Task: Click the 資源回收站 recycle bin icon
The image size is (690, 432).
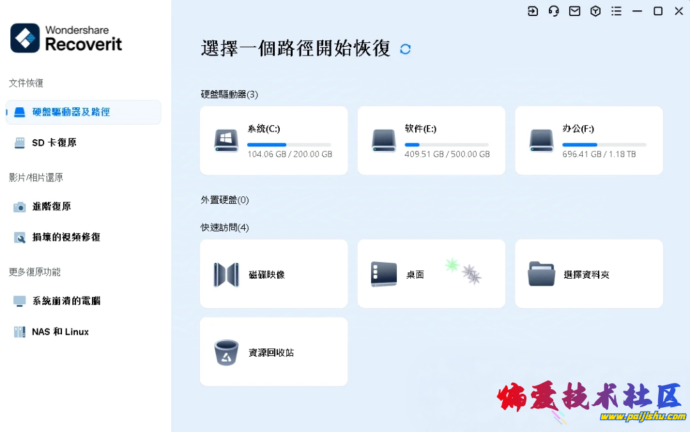Action: tap(226, 353)
